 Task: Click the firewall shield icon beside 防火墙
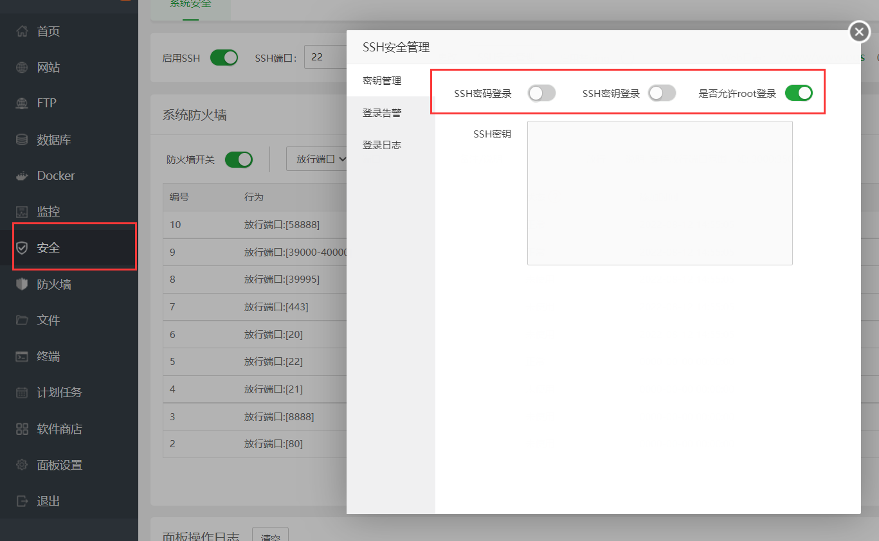point(23,284)
